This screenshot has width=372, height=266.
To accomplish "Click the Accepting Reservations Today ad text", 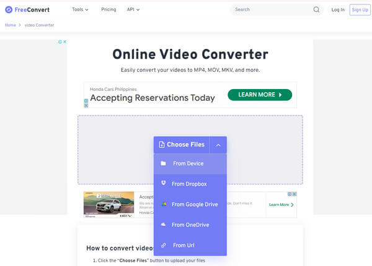I will point(153,98).
